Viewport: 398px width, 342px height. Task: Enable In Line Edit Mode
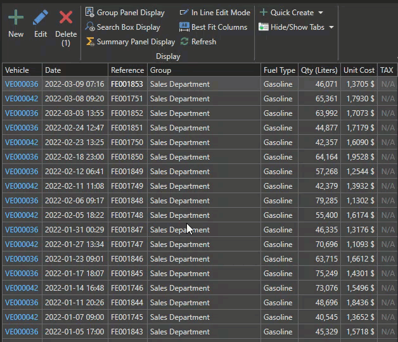pyautogui.click(x=215, y=13)
